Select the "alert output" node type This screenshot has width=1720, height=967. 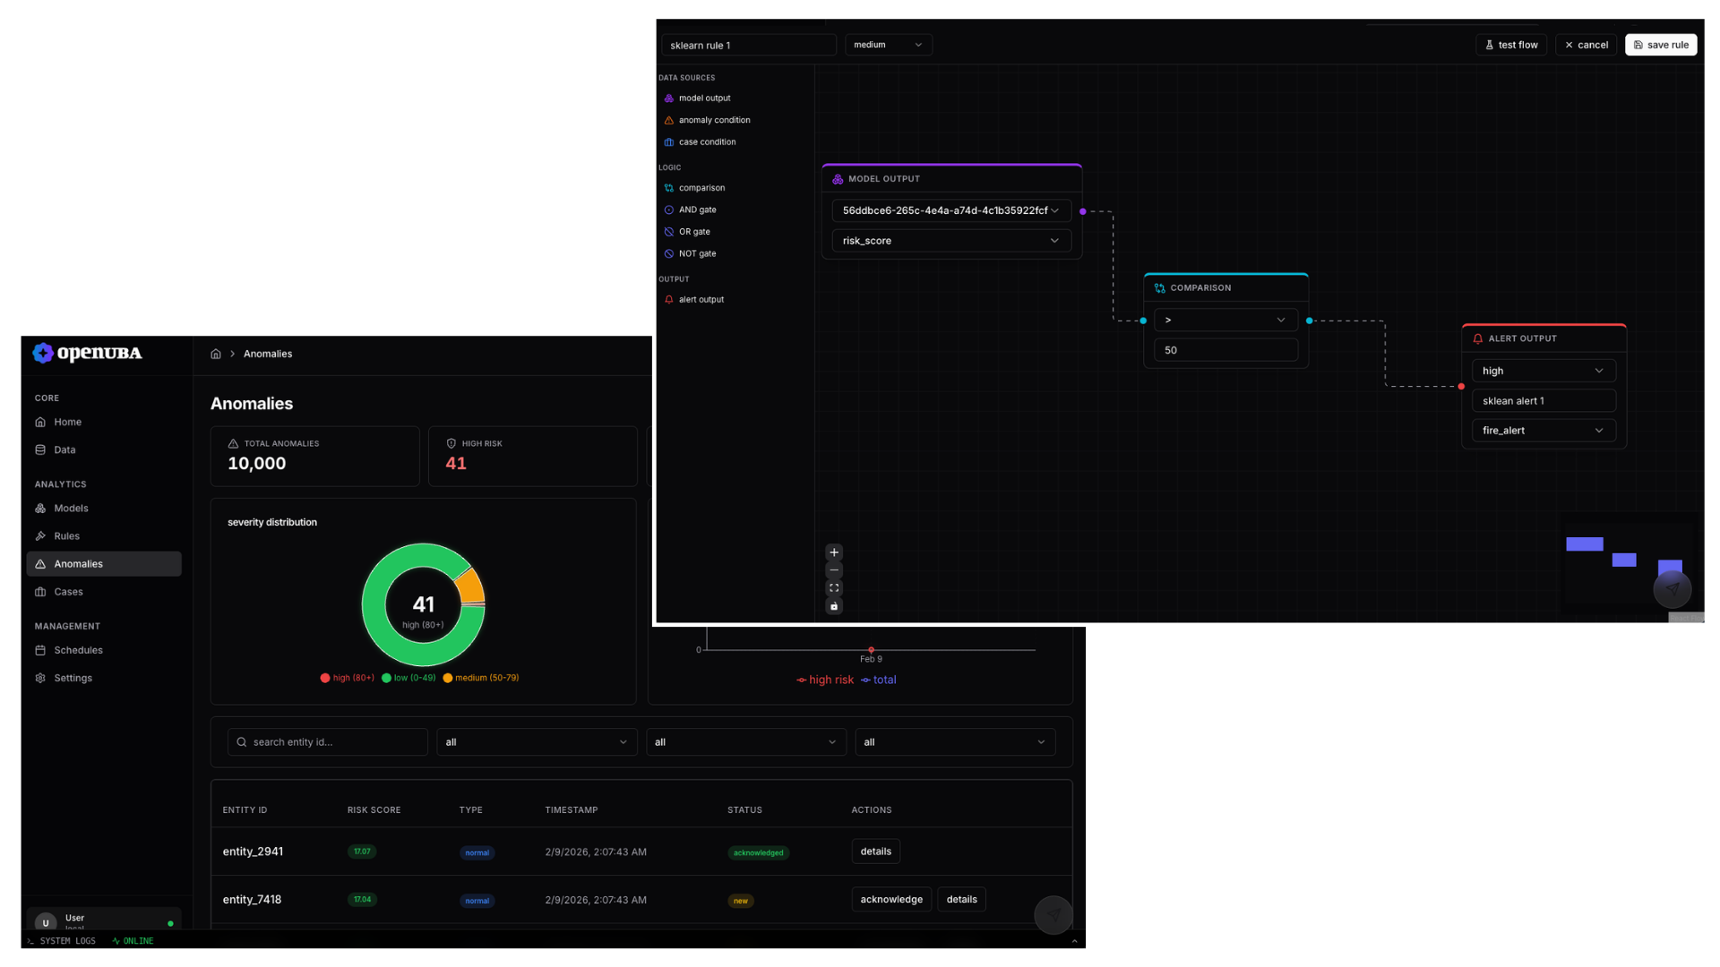[701, 299]
